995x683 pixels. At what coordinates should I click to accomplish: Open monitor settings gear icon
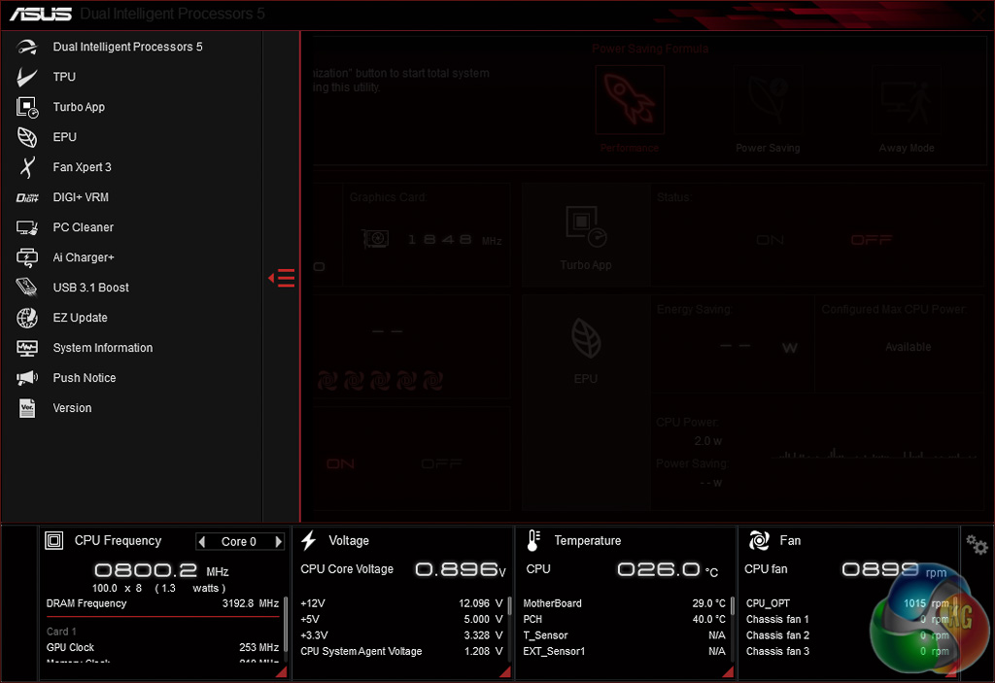[977, 545]
